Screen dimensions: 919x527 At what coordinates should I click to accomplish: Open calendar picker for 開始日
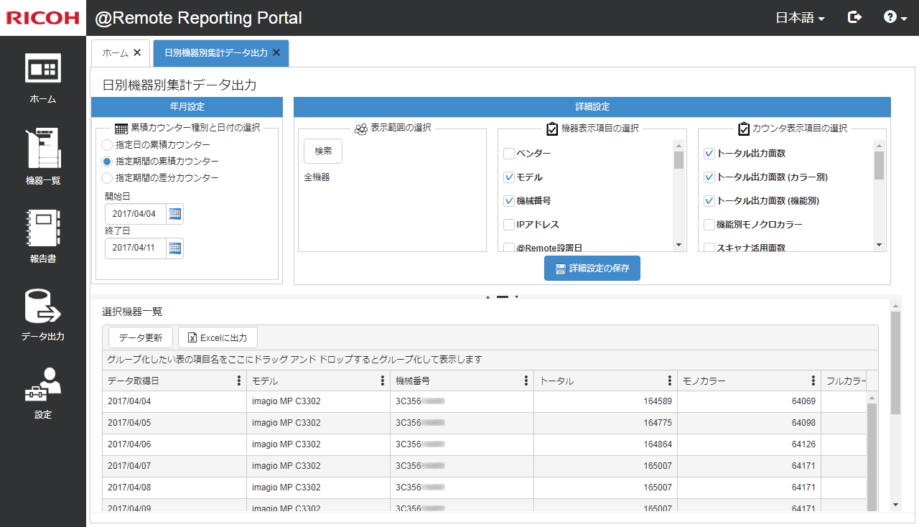[174, 213]
